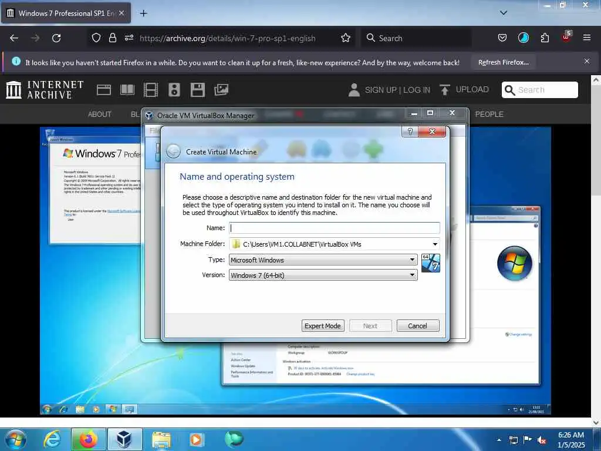Image resolution: width=601 pixels, height=451 pixels.
Task: Open the Internet Archive Images icon
Action: tap(221, 90)
